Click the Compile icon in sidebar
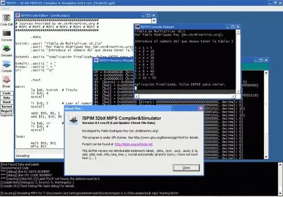Image resolution: width=283 pixels, height=197 pixels. click(7, 64)
